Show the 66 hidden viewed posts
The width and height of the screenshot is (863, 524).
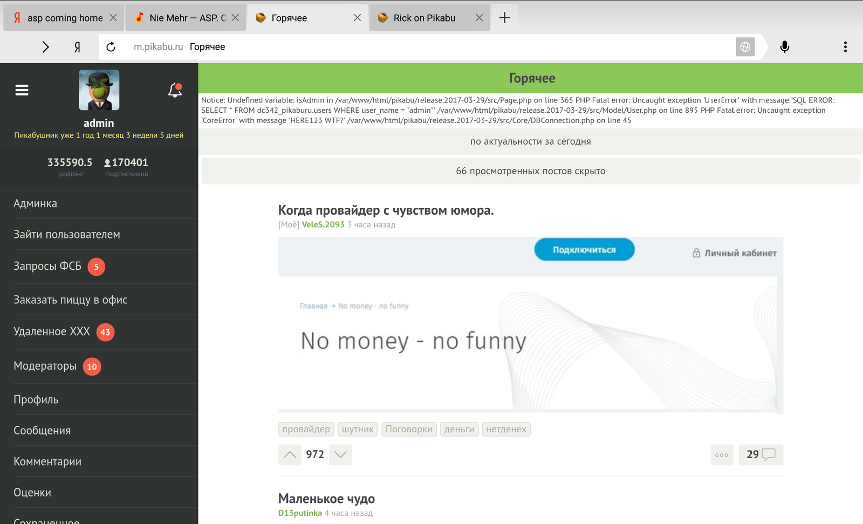click(x=530, y=171)
